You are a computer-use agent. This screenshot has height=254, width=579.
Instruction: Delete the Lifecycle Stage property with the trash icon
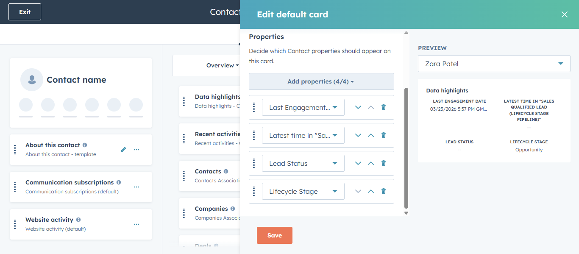[383, 191]
